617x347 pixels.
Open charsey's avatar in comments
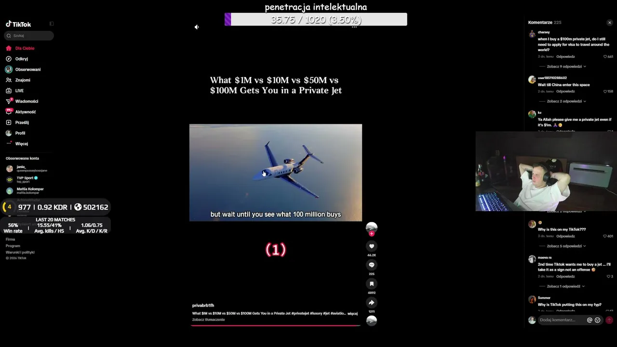pos(532,34)
